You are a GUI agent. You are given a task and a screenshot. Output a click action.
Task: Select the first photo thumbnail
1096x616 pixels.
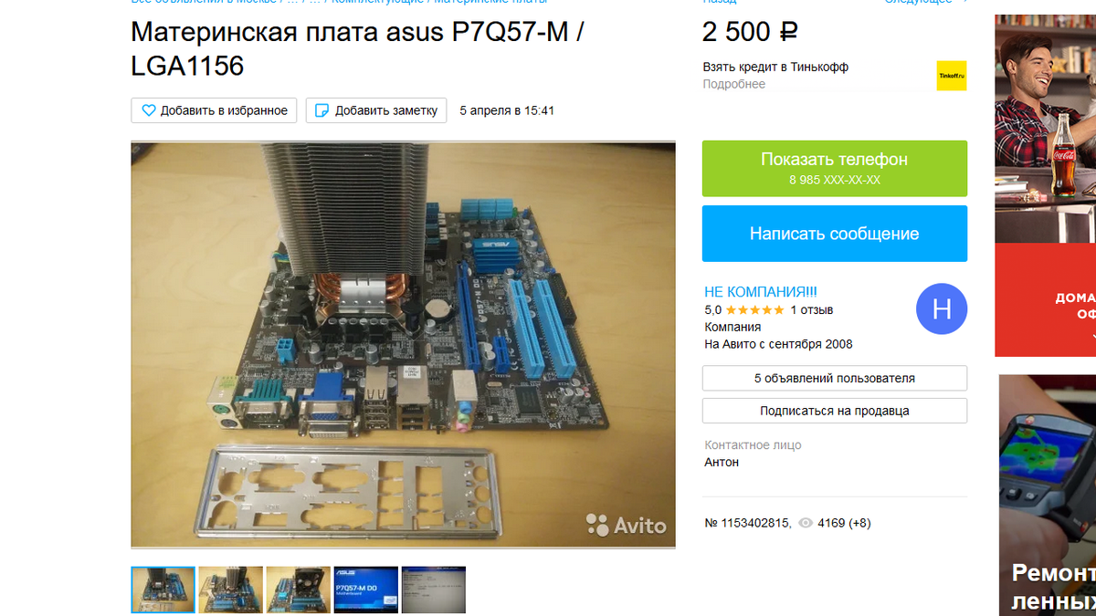163,590
